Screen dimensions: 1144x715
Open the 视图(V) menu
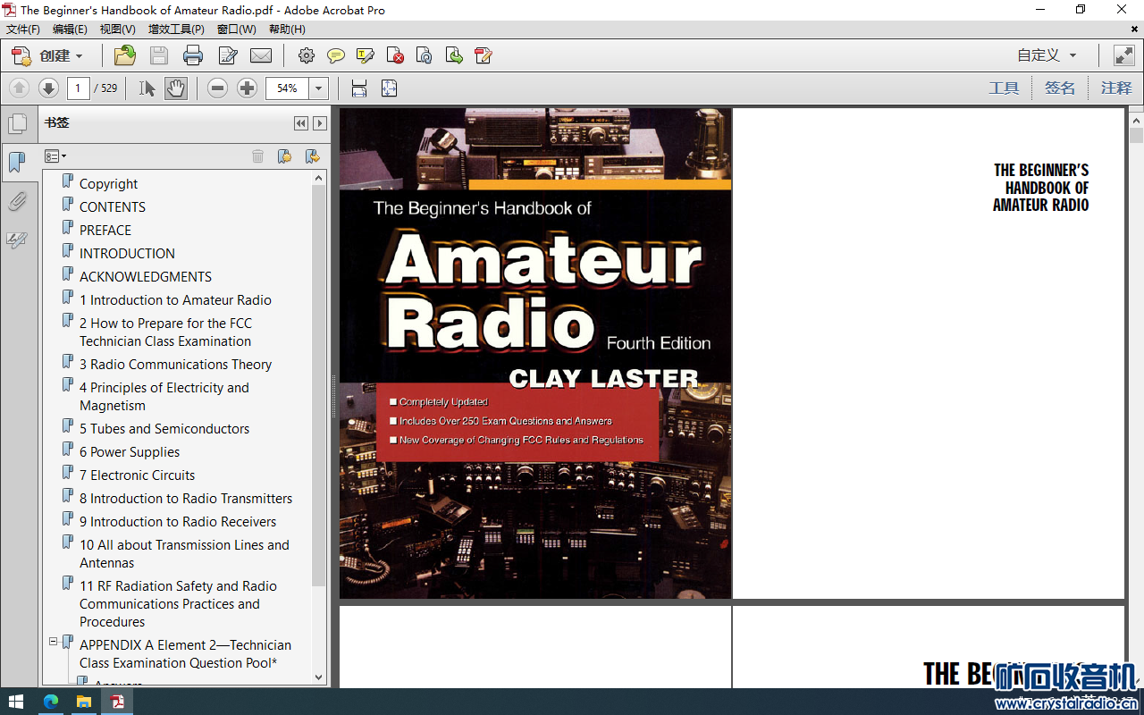pyautogui.click(x=117, y=29)
